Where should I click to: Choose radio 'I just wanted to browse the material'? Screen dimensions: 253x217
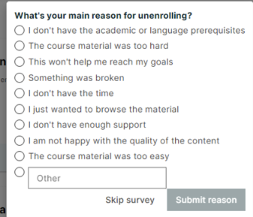[x=20, y=109]
